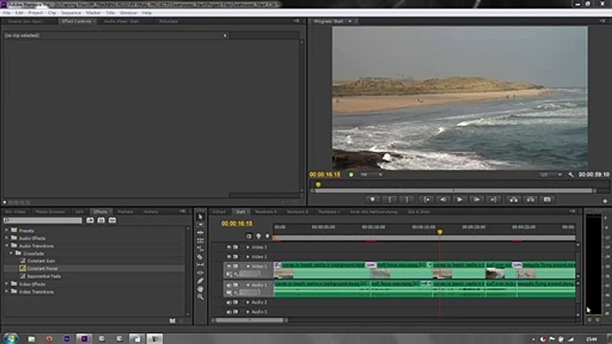Click Effects panel search field
This screenshot has height=344, width=612.
click(43, 220)
